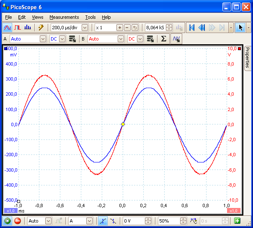Open the Tools menu
This screenshot has width=253, height=228.
90,17
